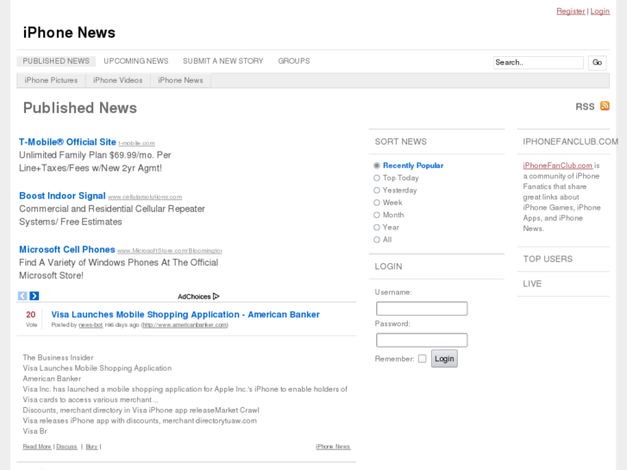This screenshot has width=627, height=470.
Task: Select Top Today sort option
Action: (x=377, y=178)
